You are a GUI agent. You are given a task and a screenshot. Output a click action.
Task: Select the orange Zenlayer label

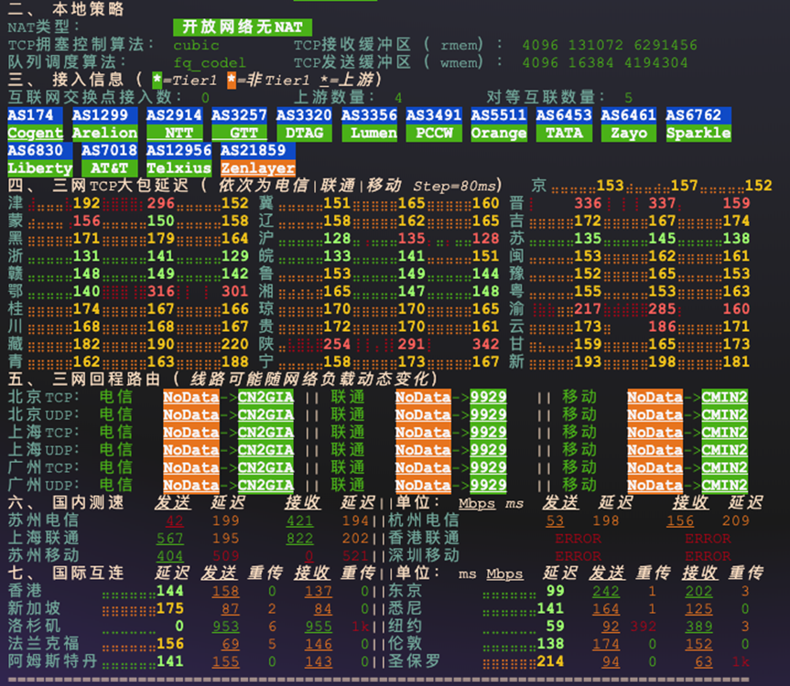point(257,168)
